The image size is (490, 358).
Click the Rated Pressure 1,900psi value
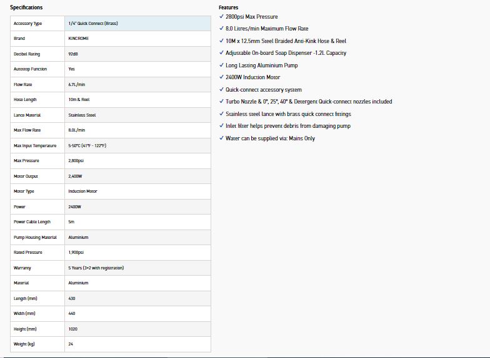coord(76,253)
